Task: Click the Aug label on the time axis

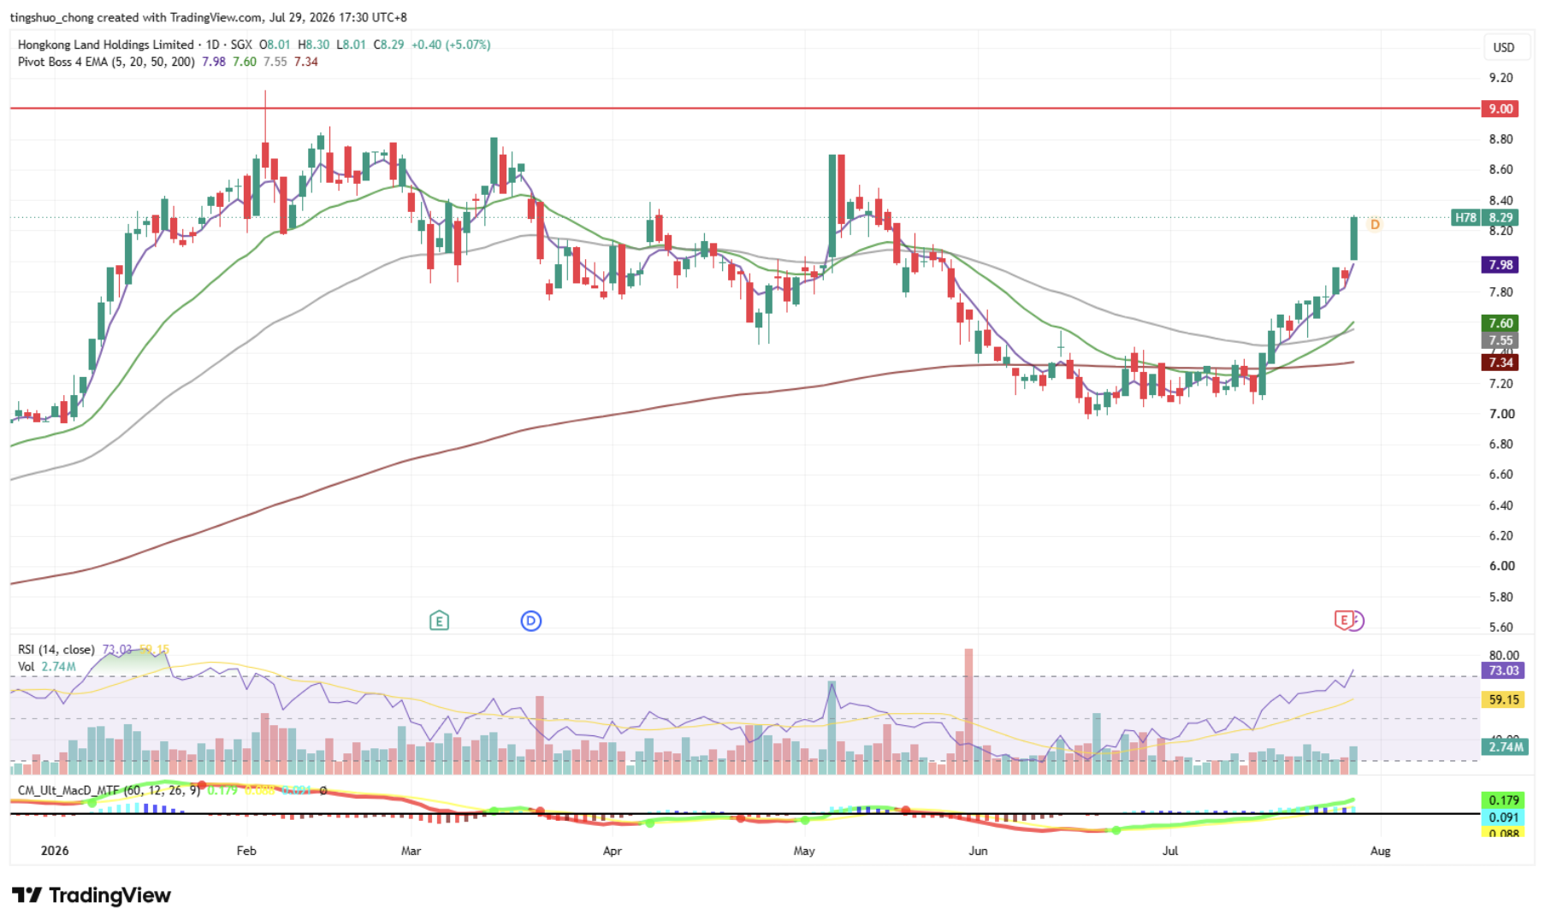Action: pyautogui.click(x=1380, y=851)
